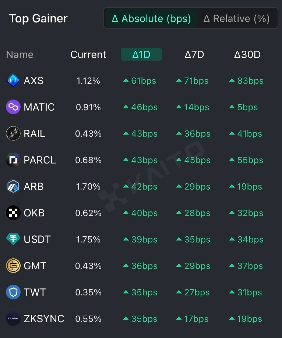Open the ZKSYNC token icon
The width and height of the screenshot is (282, 338).
13,319
